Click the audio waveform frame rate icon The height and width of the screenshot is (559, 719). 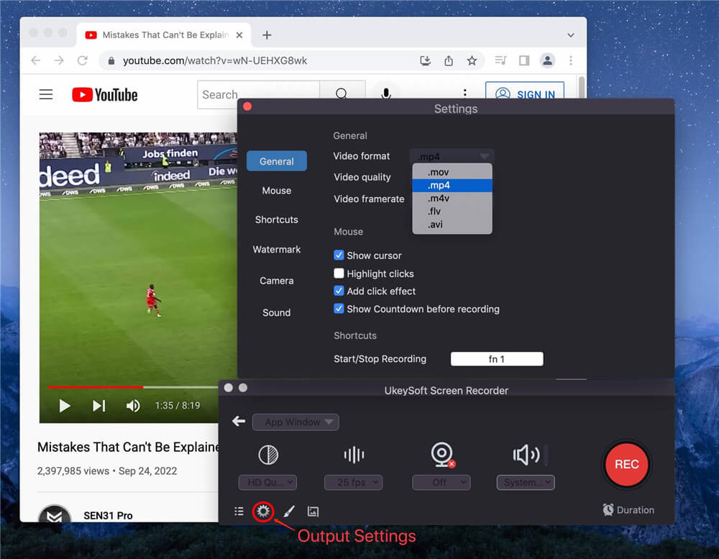point(354,455)
